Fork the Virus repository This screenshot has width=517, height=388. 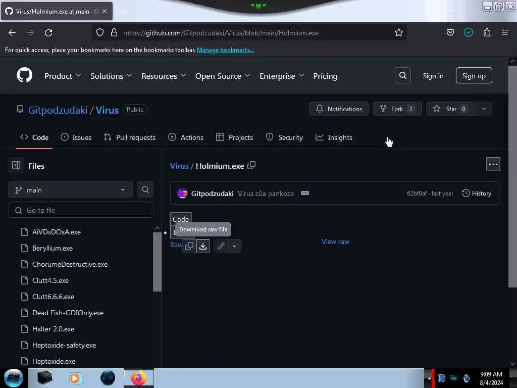point(397,109)
